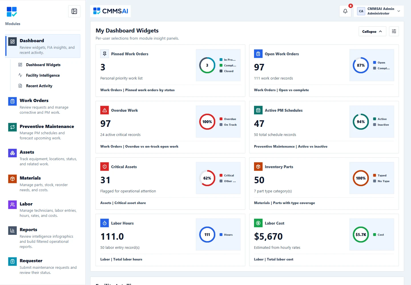Click the Critical Assets shield icon
Image resolution: width=411 pixels, height=285 pixels.
click(105, 167)
